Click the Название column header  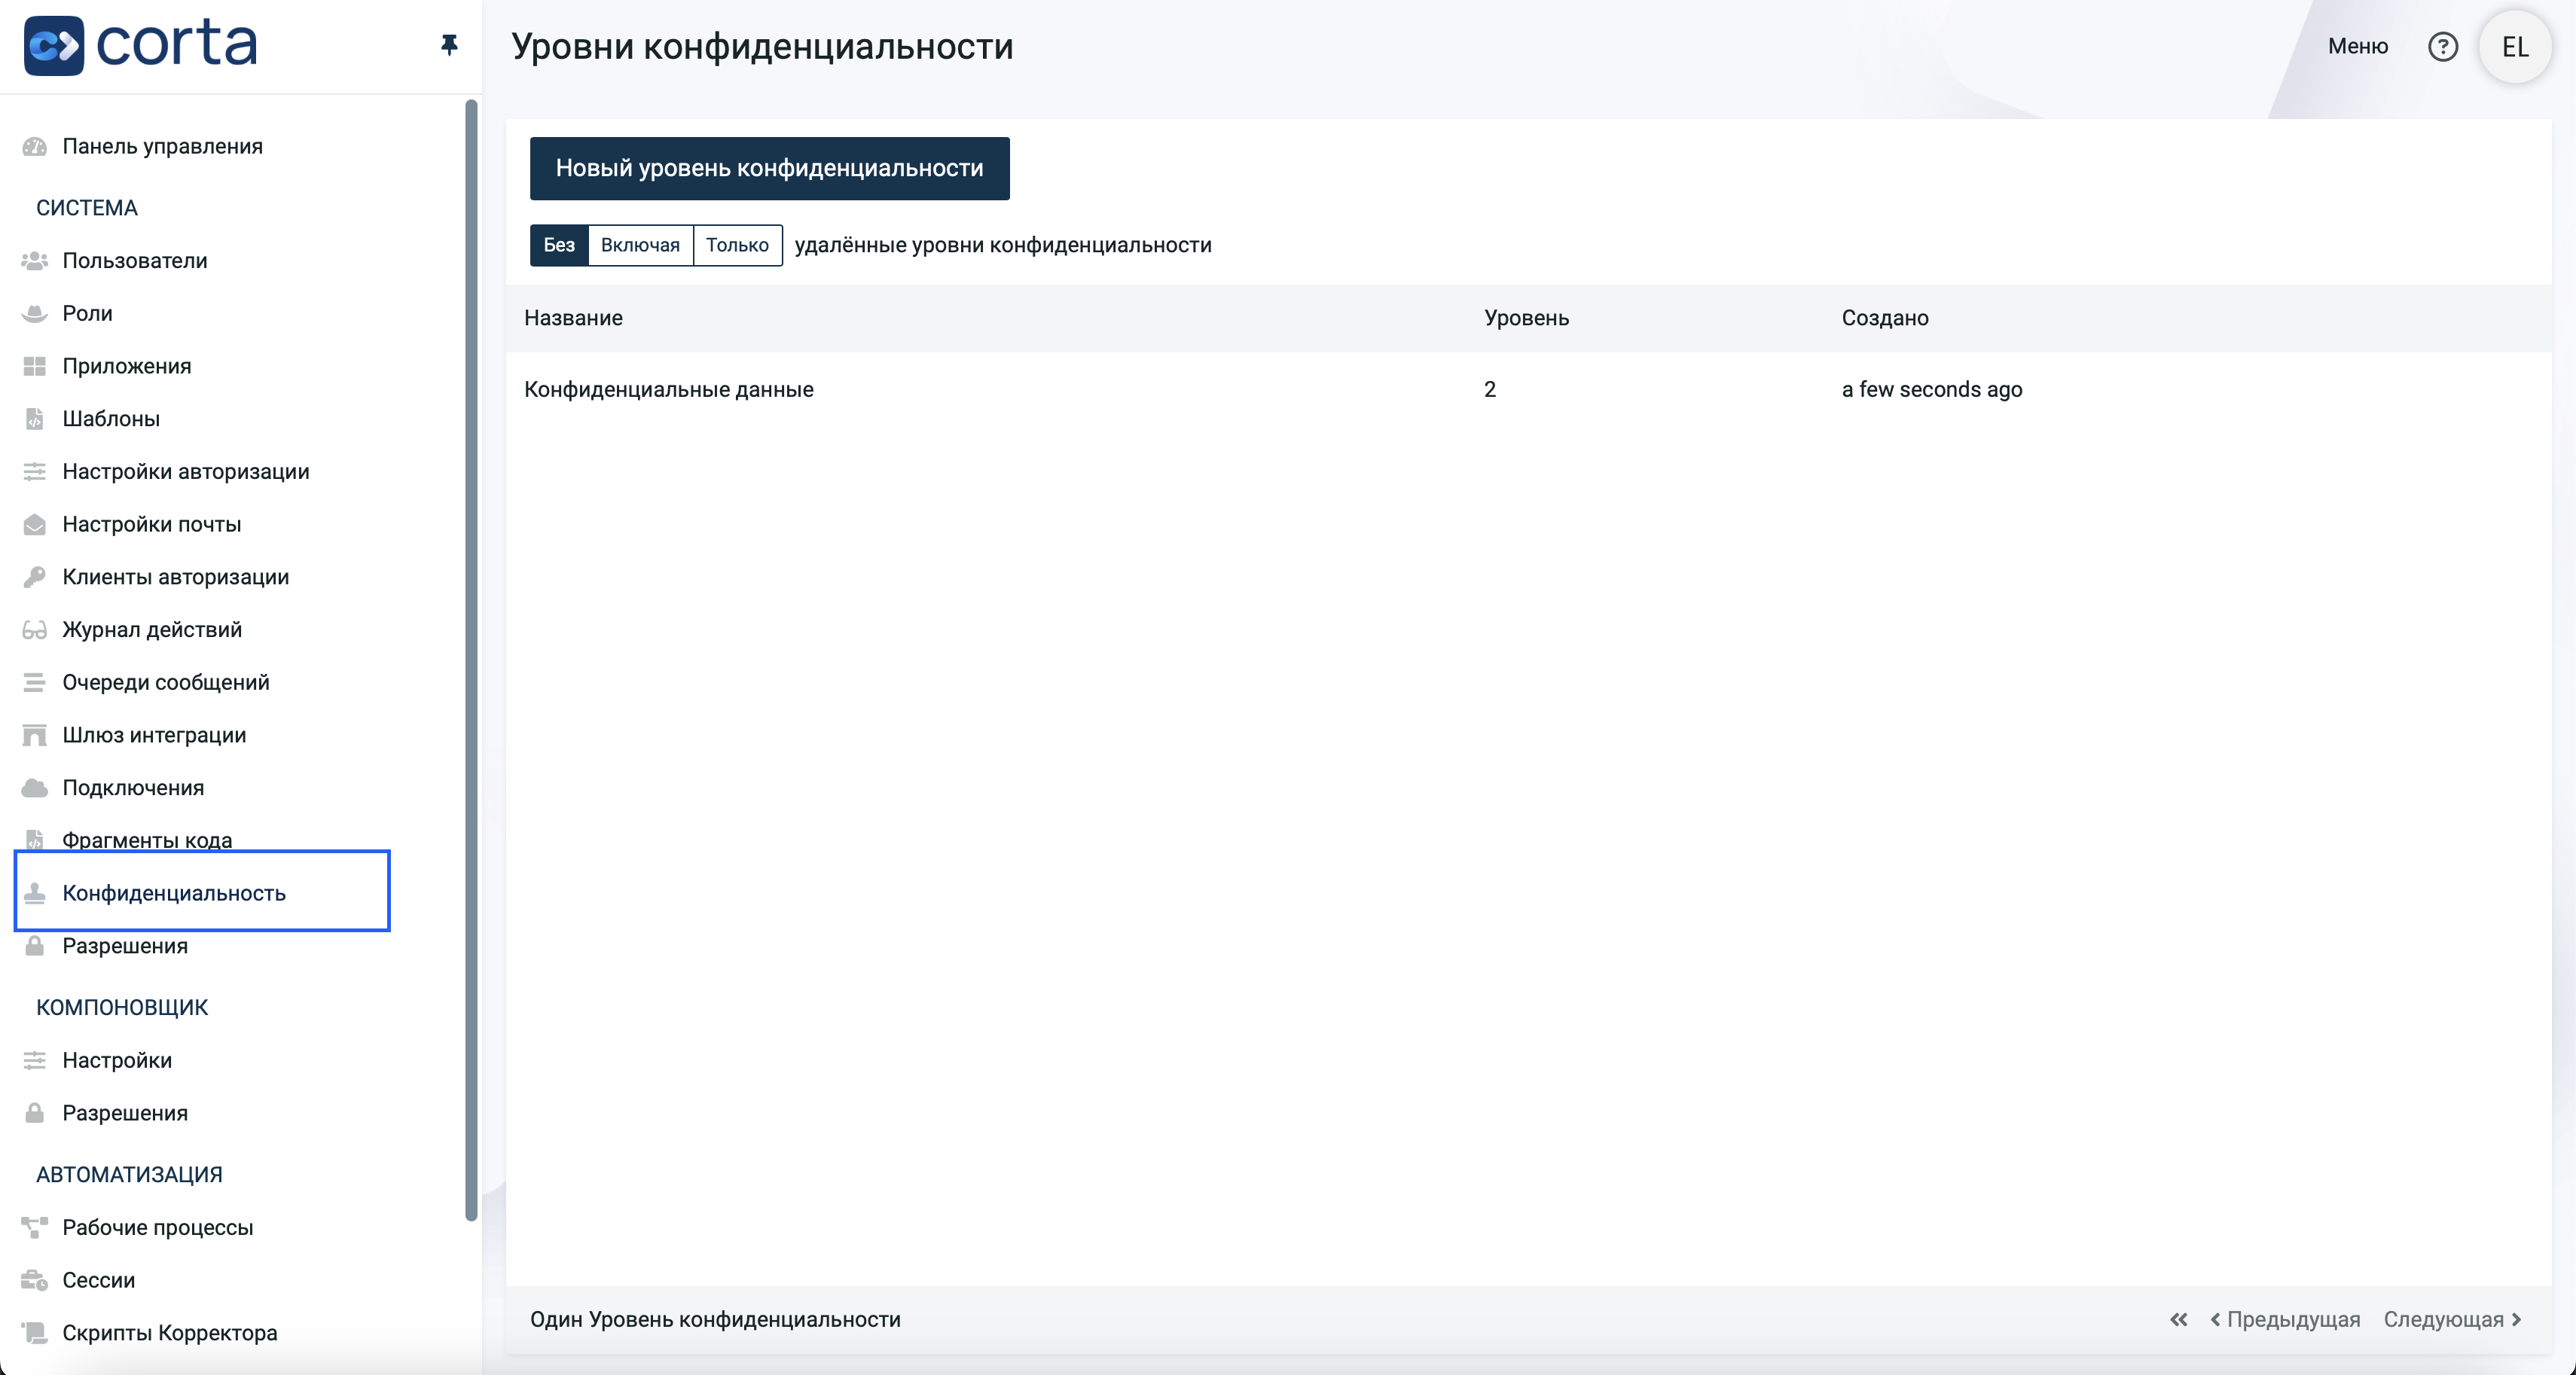[x=573, y=318]
